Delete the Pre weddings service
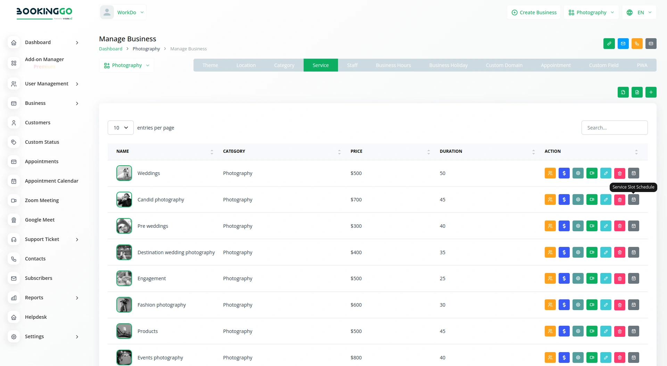Screen dimensions: 667x366 click(x=620, y=226)
